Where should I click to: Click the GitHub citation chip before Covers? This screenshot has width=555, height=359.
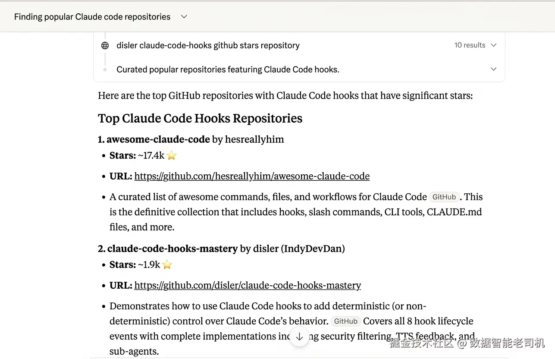pos(345,321)
